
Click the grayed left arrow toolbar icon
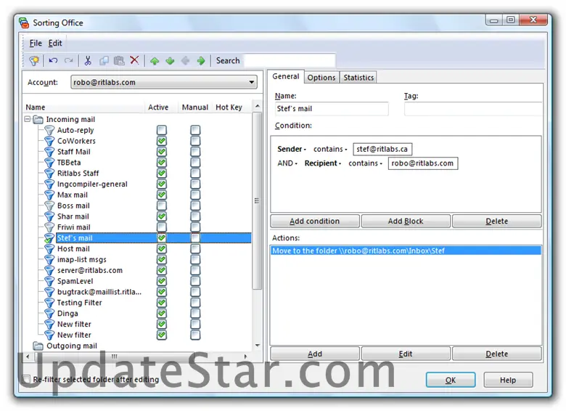(x=186, y=61)
